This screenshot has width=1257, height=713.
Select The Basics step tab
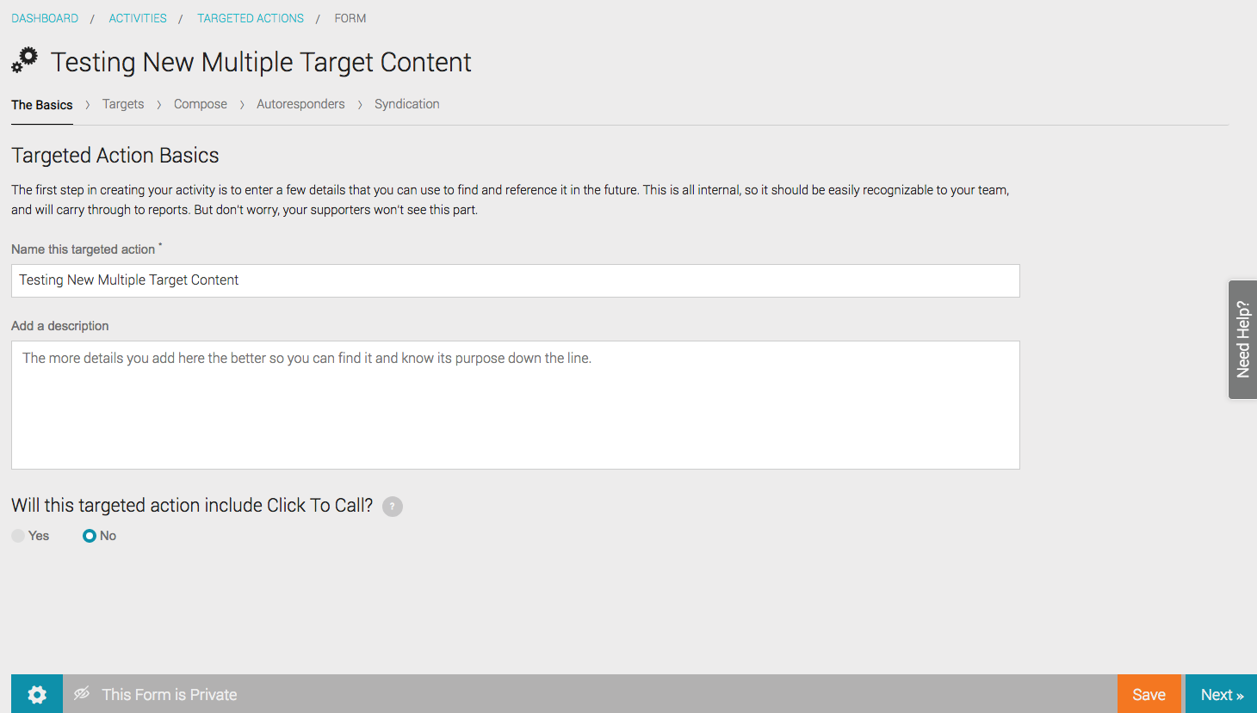coord(42,105)
